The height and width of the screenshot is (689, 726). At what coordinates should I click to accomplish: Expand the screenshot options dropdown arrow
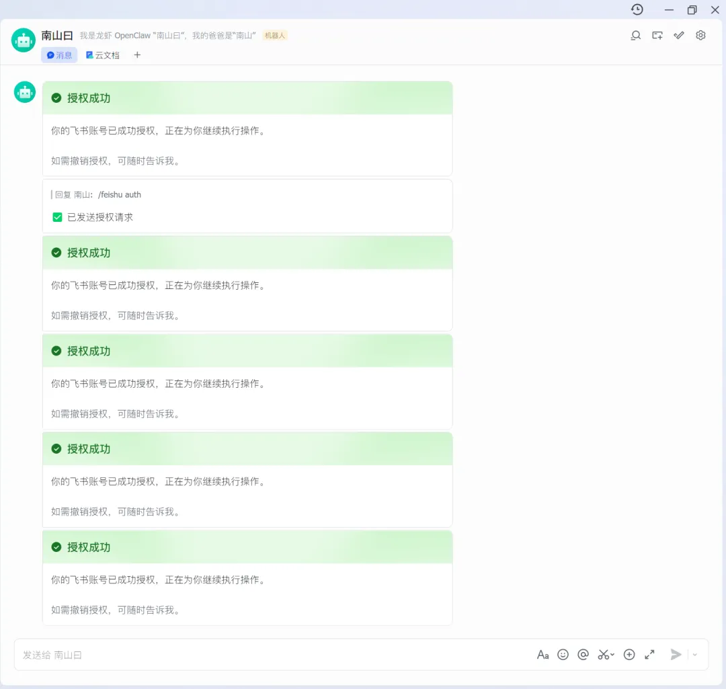(612, 655)
